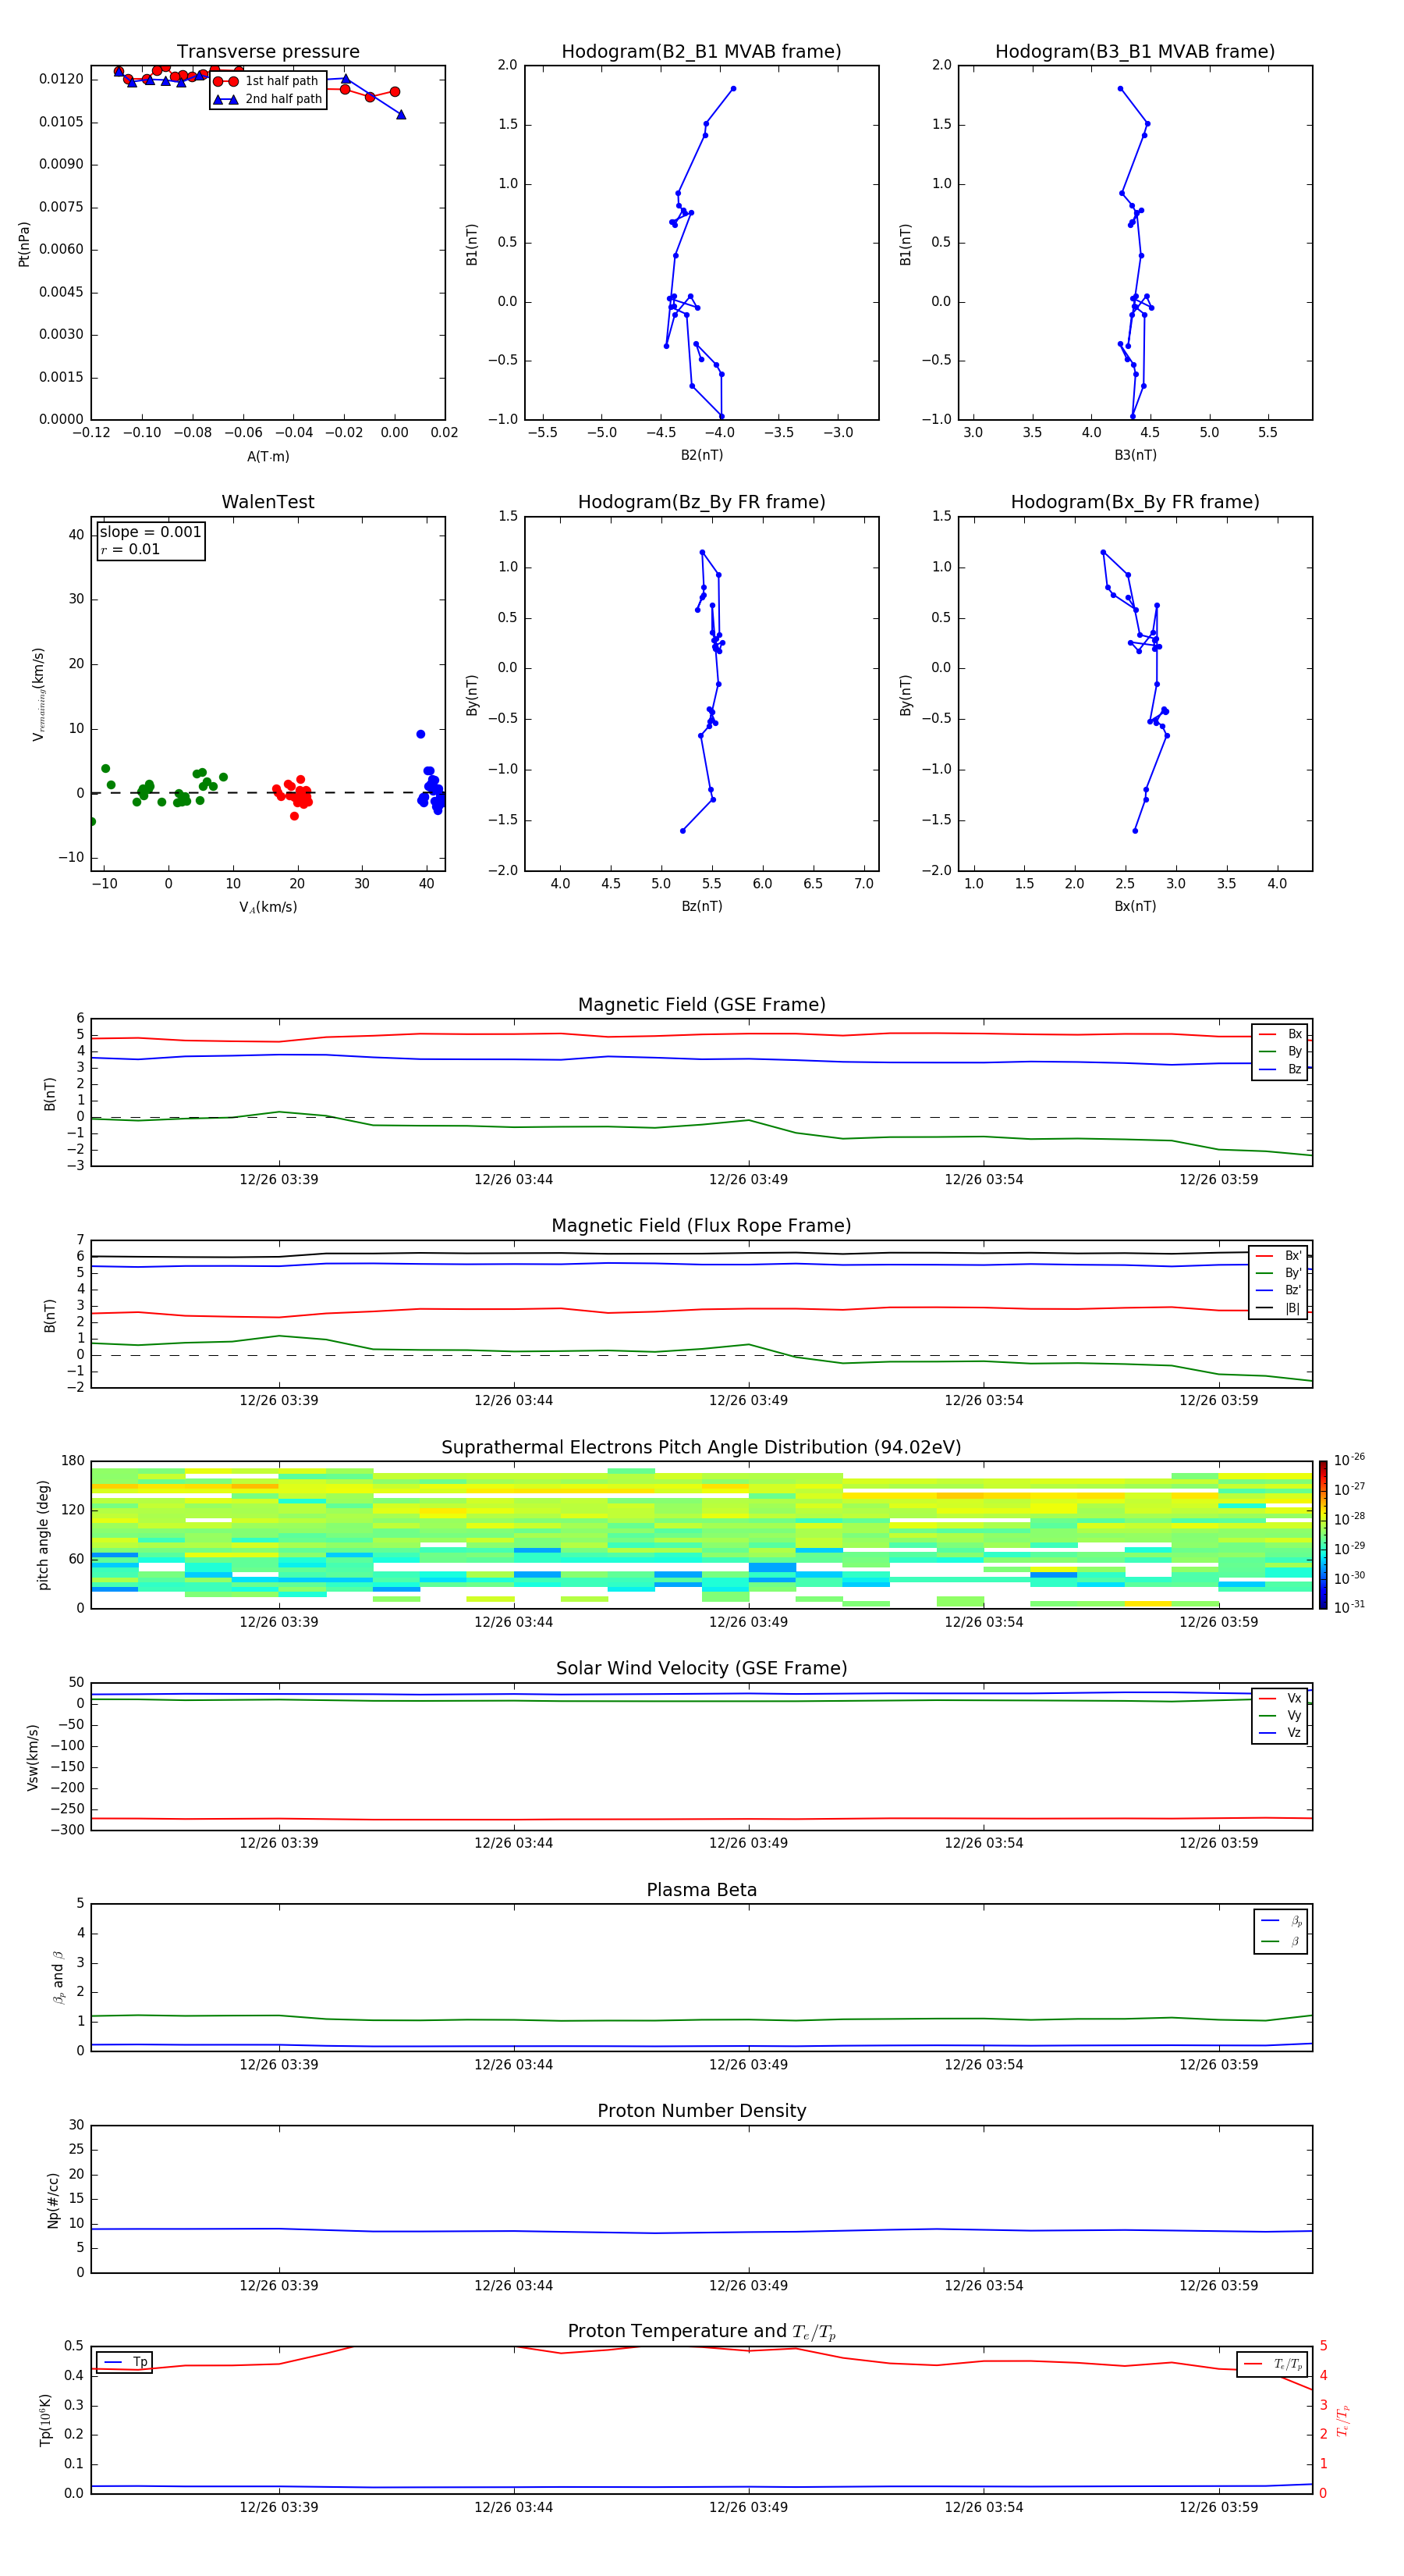The image size is (1404, 2576).
Task: Click the 'Transverse pressure' plot title
Action: click(x=268, y=52)
